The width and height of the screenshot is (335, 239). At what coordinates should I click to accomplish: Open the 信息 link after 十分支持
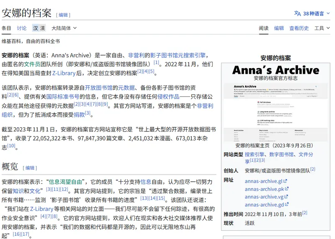pyautogui.click(x=146, y=182)
